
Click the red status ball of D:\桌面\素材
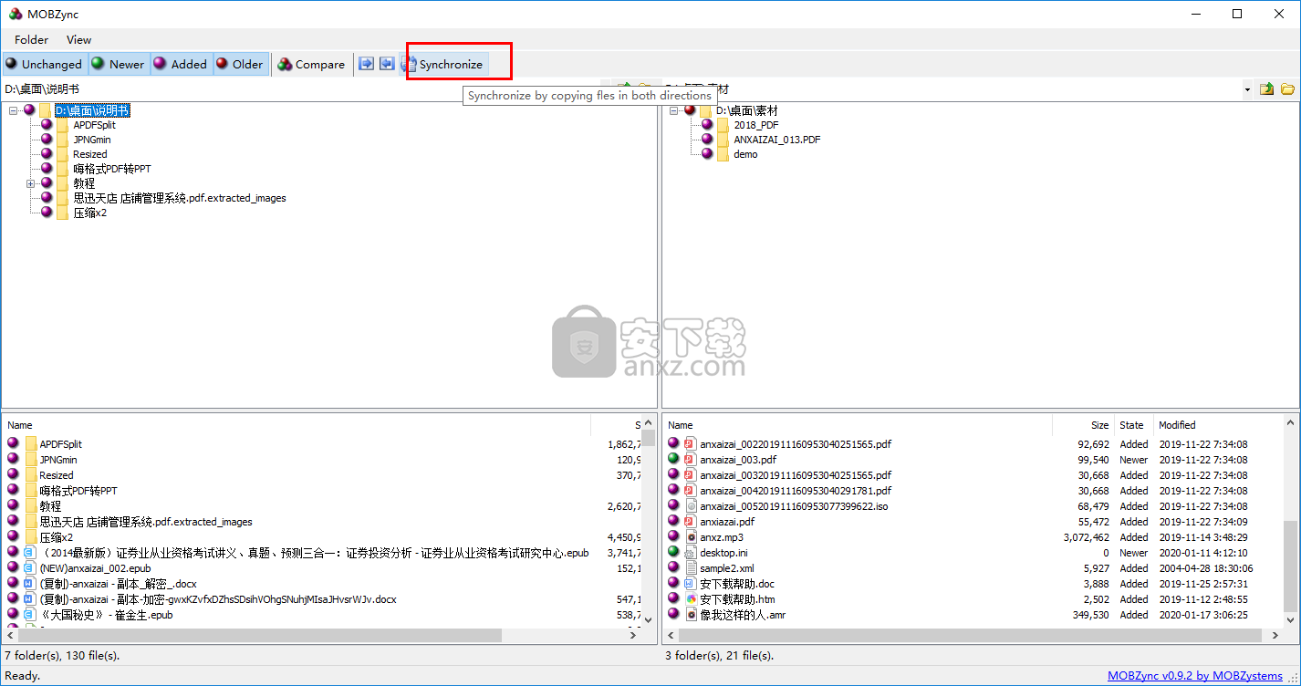690,110
